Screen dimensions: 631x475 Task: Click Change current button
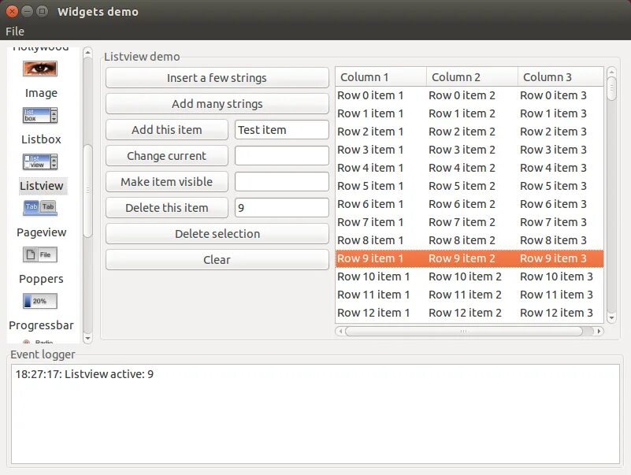coord(166,156)
